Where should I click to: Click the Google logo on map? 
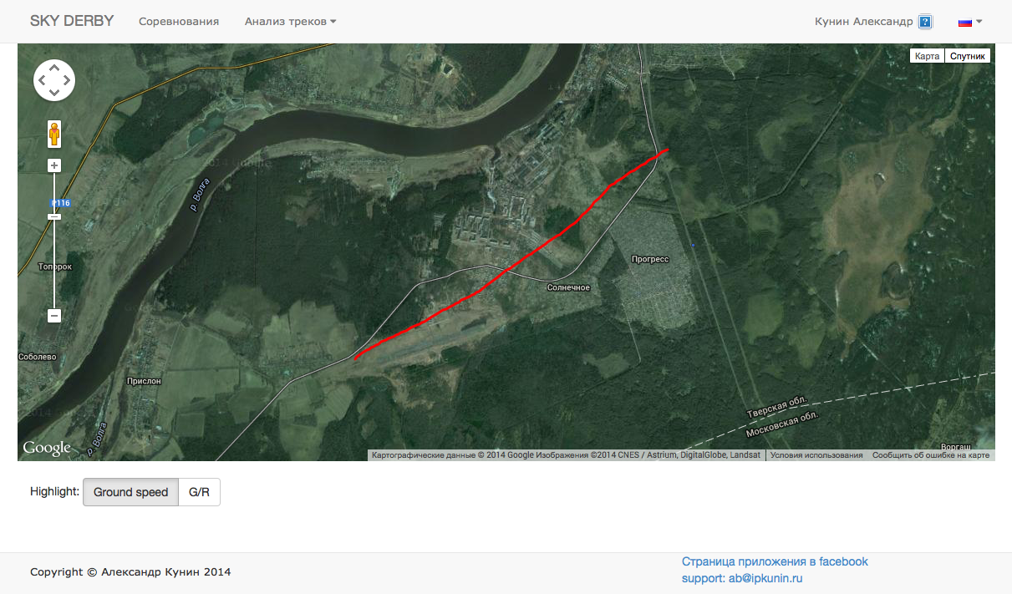tap(47, 448)
